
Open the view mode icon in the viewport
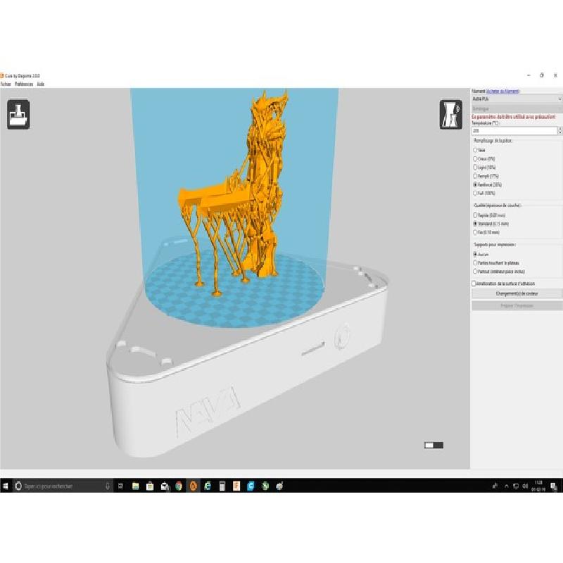tap(450, 114)
